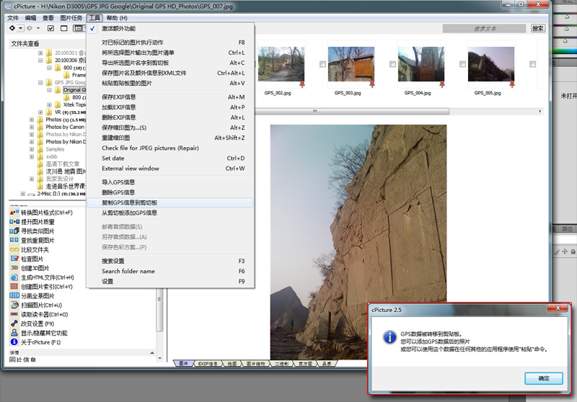Collapse the 20100306 folder in the tree
Image resolution: width=577 pixels, height=402 pixels.
40,61
